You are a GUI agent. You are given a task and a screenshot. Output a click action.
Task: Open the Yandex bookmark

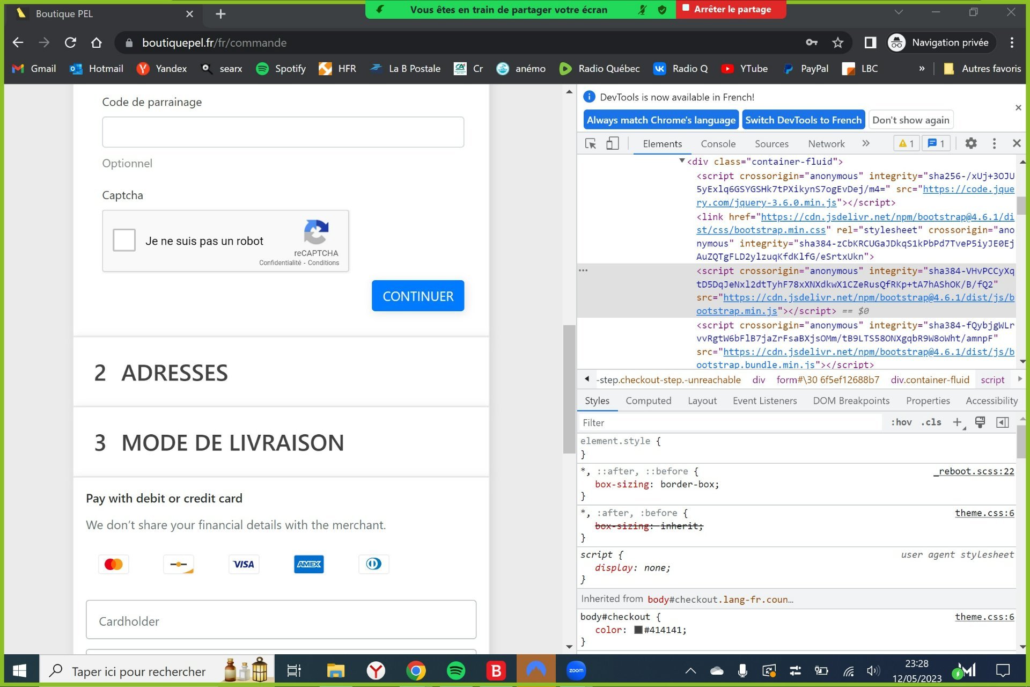(x=162, y=69)
